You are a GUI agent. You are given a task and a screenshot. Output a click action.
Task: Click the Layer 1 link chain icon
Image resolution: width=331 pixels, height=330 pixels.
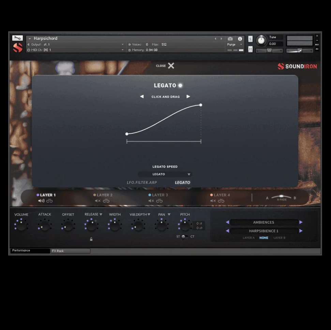click(50, 201)
